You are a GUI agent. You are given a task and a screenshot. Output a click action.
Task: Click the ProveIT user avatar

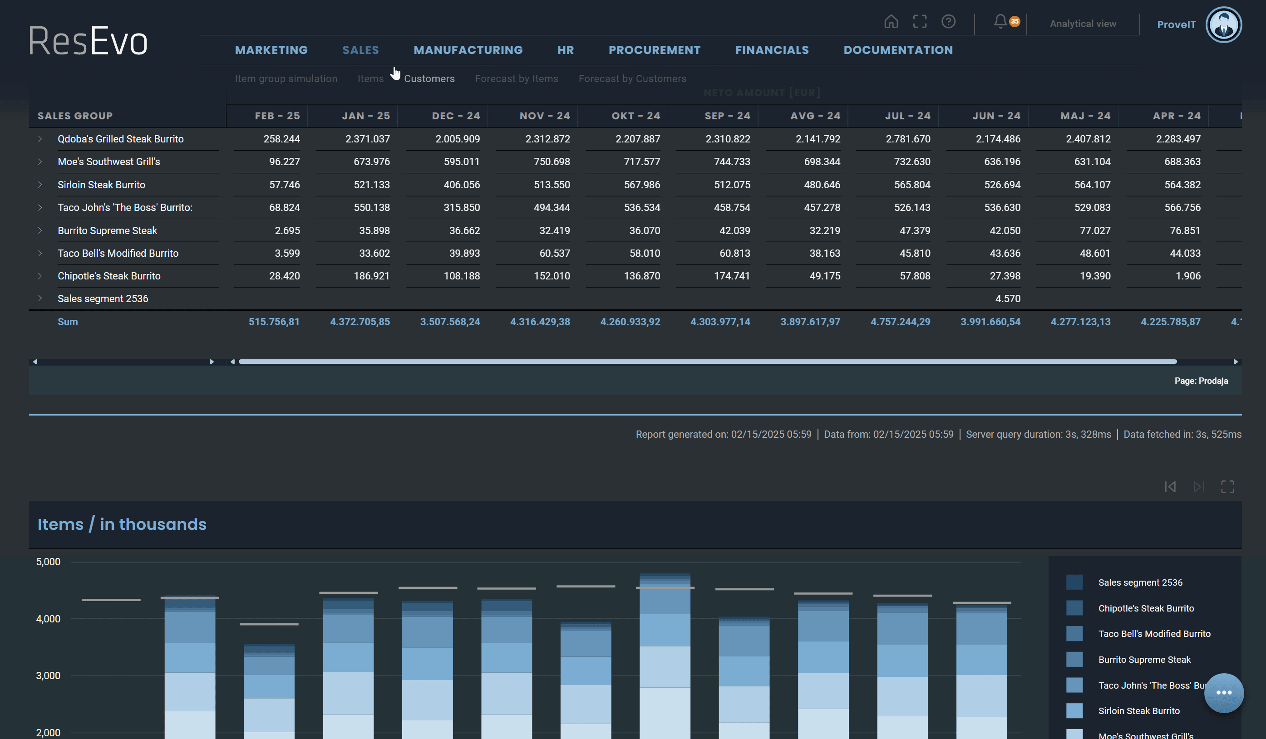1223,24
